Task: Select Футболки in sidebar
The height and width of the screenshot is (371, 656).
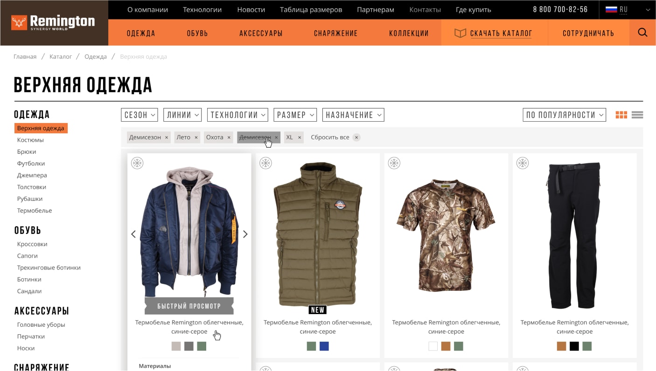Action: [x=31, y=164]
